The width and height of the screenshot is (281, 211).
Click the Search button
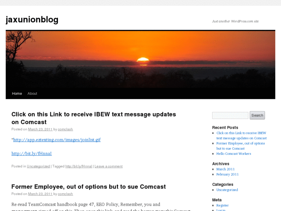[257, 115]
